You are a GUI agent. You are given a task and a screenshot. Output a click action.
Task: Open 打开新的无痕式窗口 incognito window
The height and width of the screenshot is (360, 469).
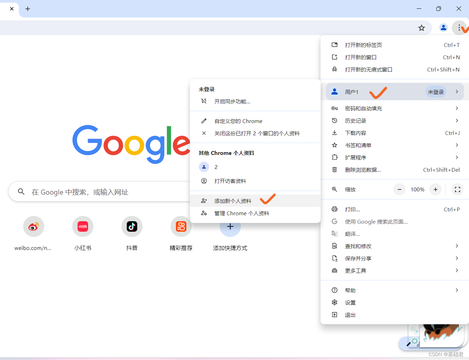(x=395, y=69)
